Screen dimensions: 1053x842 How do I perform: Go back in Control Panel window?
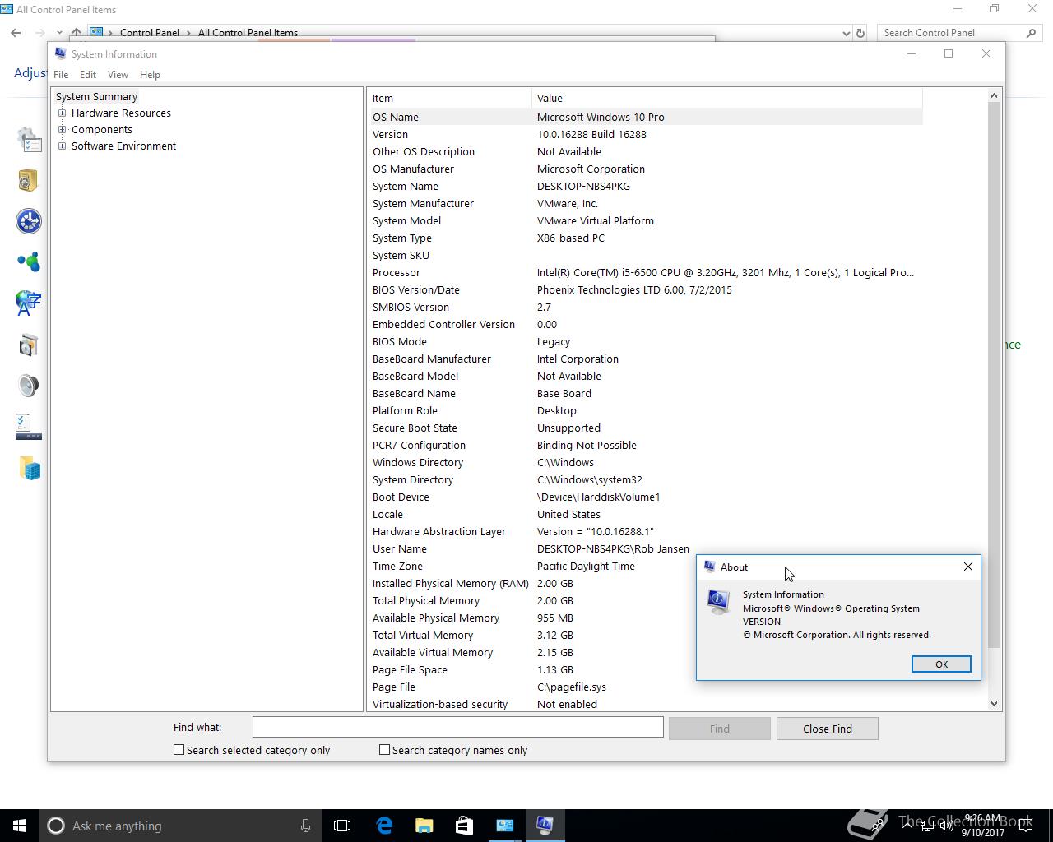tap(16, 33)
